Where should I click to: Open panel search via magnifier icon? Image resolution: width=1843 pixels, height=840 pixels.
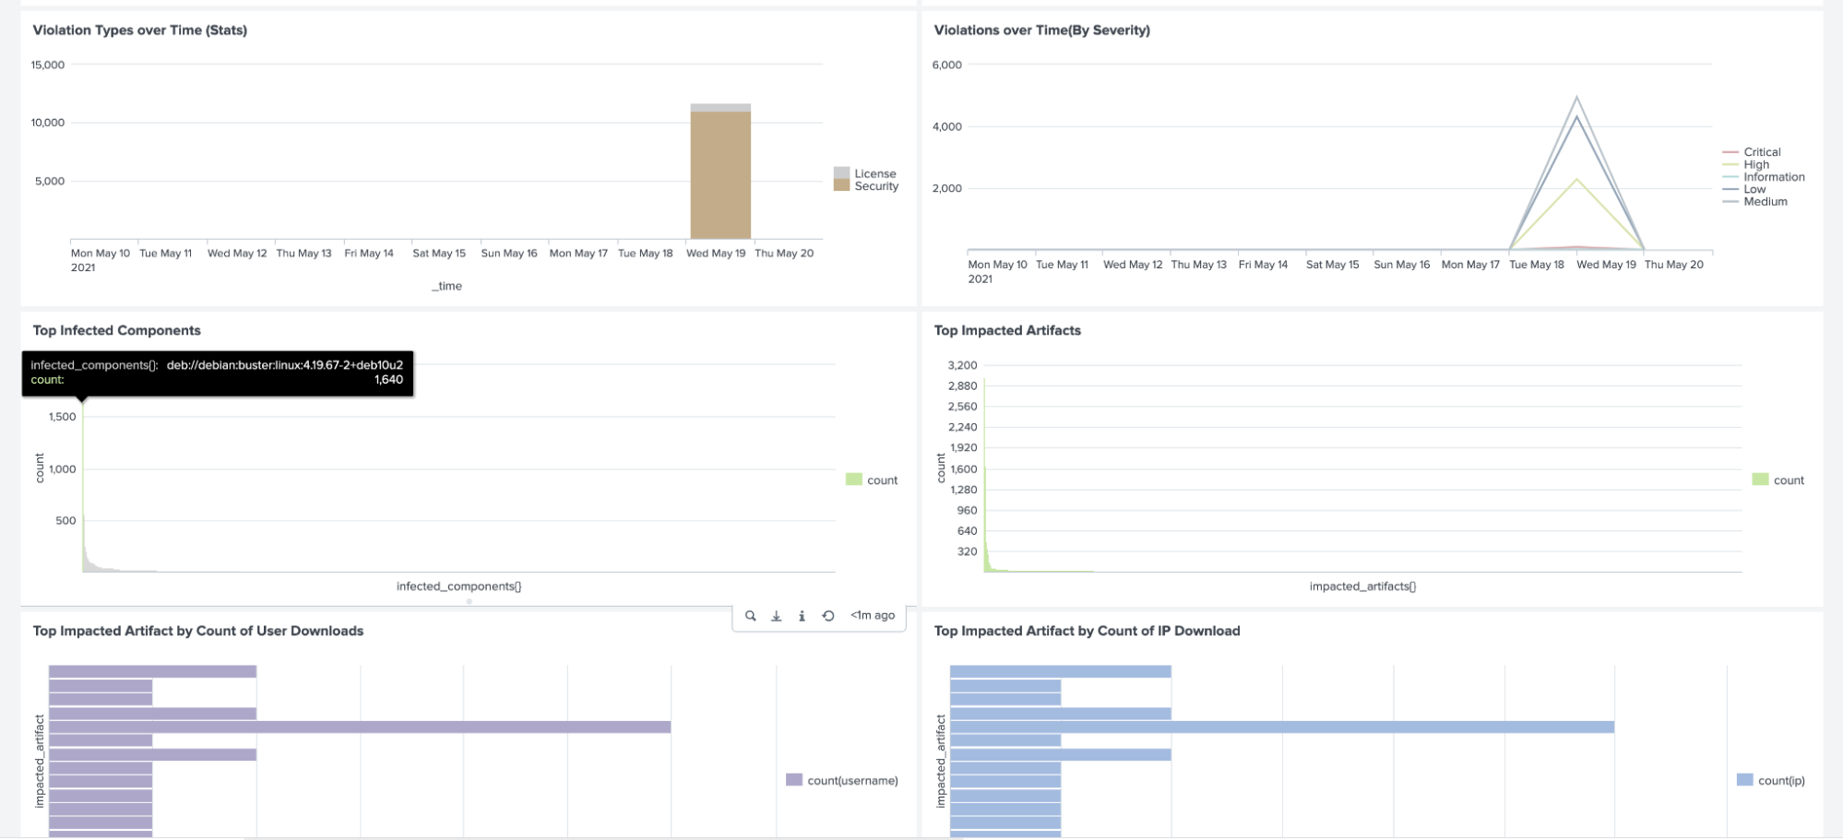[x=751, y=616]
